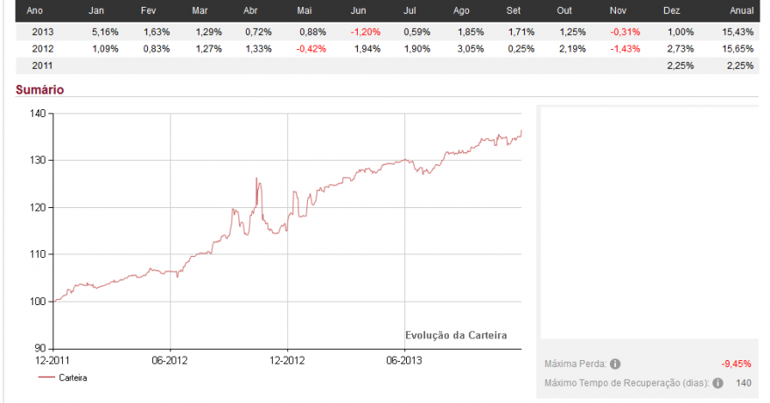Click 1,29% March 2013 value

pos(209,31)
